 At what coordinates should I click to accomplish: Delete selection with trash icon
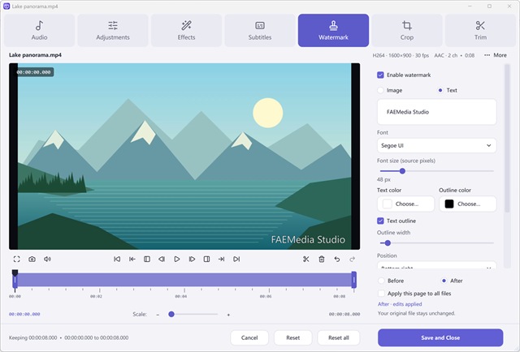click(322, 259)
